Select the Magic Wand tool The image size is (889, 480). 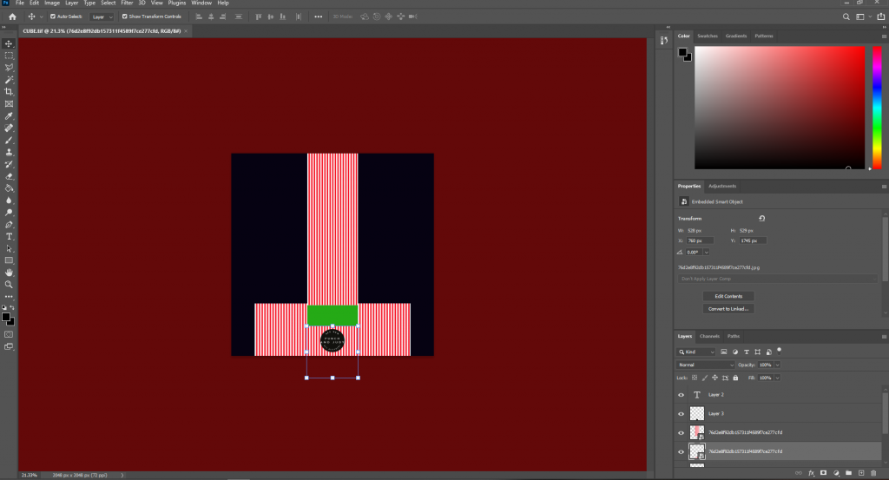[x=9, y=79]
